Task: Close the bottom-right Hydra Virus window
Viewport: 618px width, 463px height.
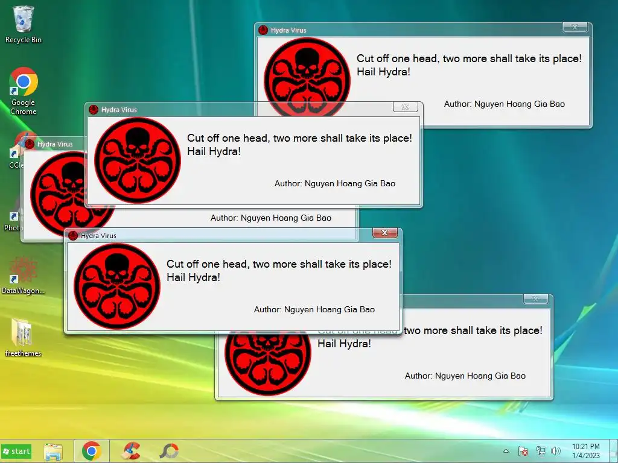Action: 536,299
